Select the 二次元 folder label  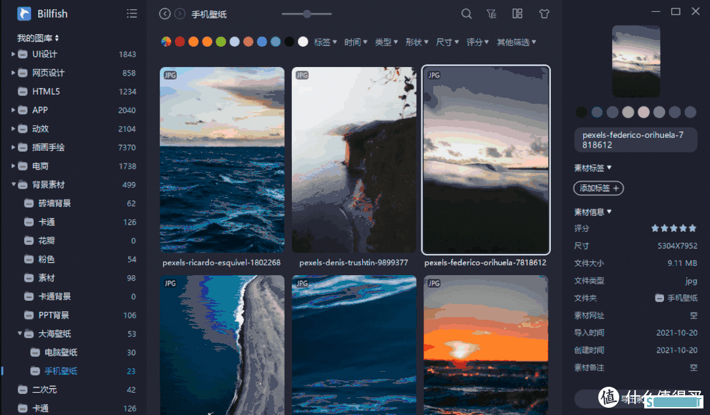tap(45, 389)
